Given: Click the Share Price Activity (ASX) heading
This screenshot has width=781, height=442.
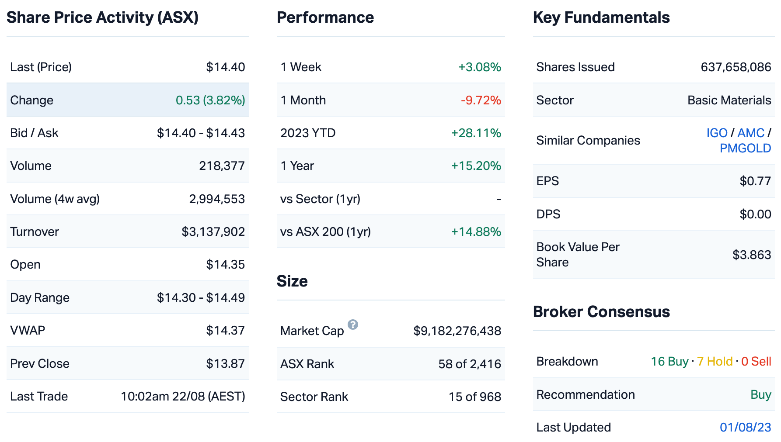Looking at the screenshot, I should tap(102, 17).
